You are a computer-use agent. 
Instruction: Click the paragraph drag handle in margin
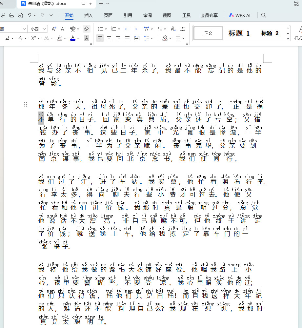(x=26, y=104)
